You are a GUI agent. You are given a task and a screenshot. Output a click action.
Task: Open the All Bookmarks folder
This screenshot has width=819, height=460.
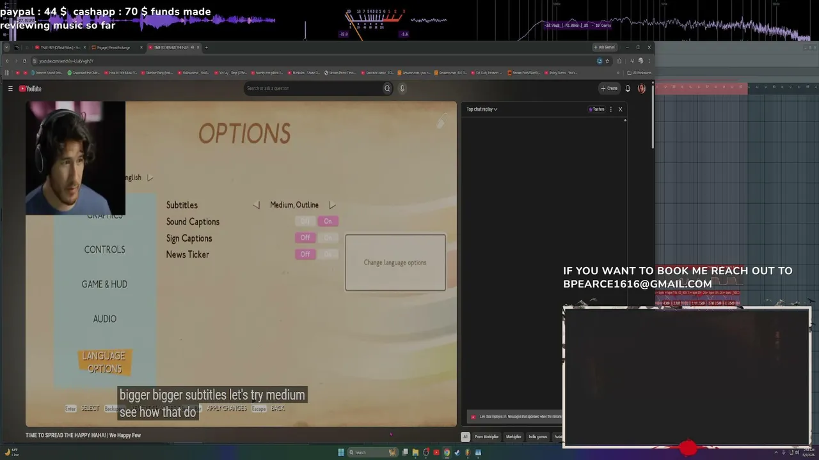point(639,73)
